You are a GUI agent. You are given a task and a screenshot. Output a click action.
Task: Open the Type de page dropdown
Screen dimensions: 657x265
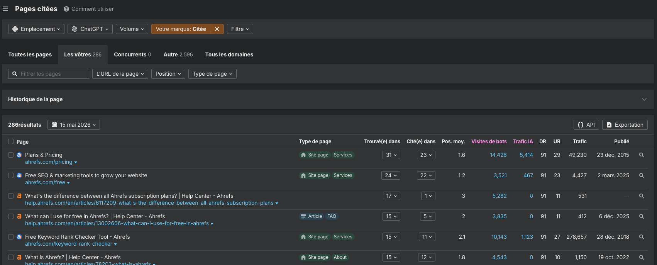212,74
